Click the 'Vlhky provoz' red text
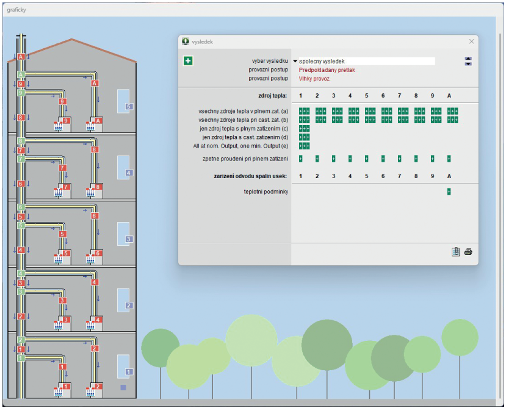 pyautogui.click(x=314, y=79)
